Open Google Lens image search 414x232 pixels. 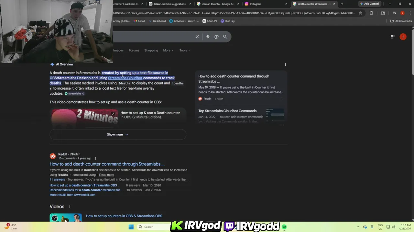coord(216,37)
